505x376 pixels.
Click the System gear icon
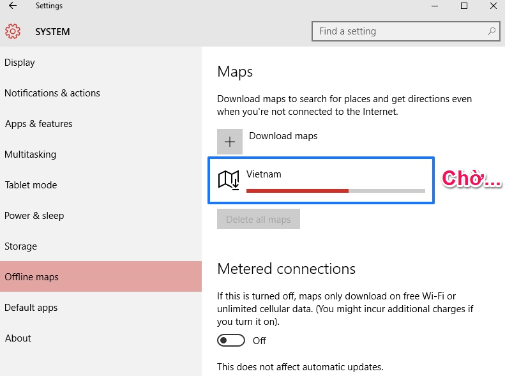(x=13, y=31)
